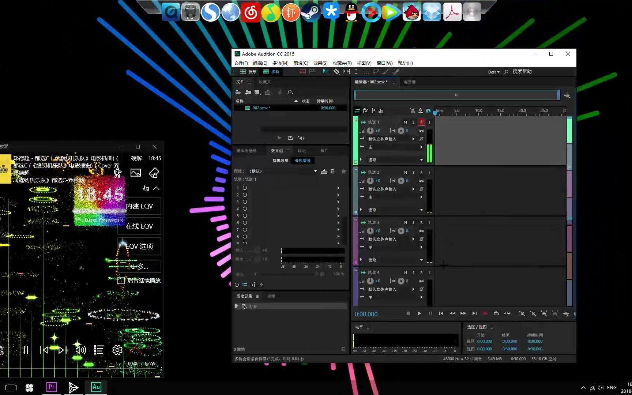Image resolution: width=632 pixels, height=395 pixels.
Task: Click the fx effects icon above tracks
Action: (x=365, y=110)
